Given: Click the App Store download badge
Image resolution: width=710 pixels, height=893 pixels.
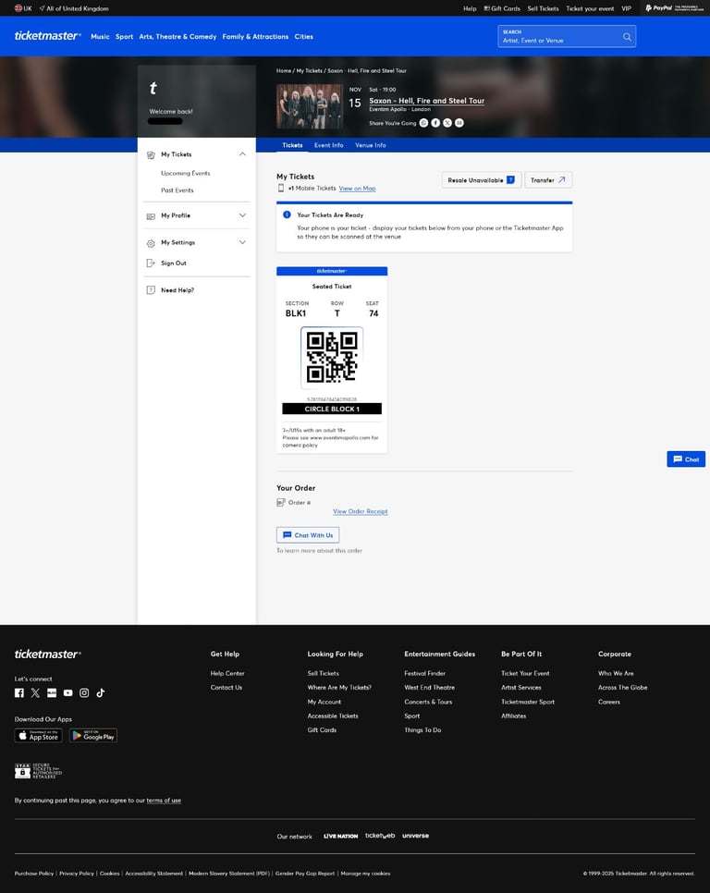Looking at the screenshot, I should point(38,736).
